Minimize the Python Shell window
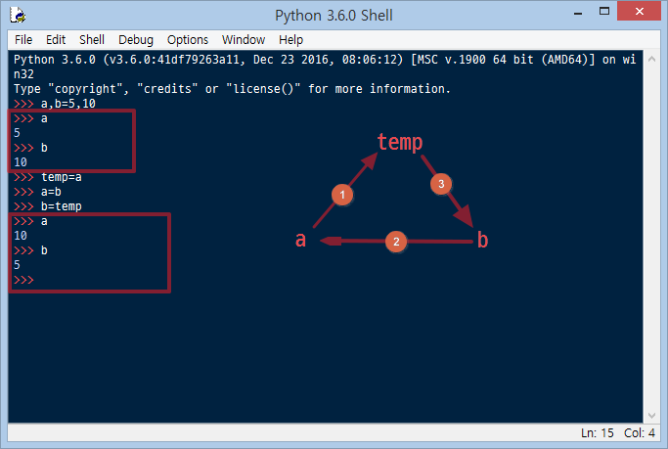Viewport: 668px width, 449px height. [x=578, y=13]
